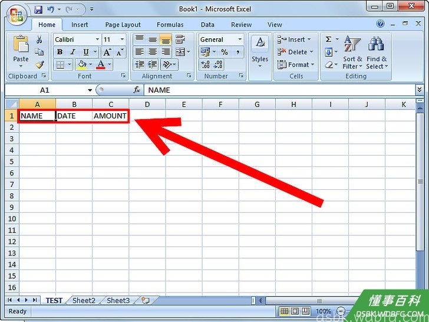Click Increase Decimal
Screen dimensions: 429x322
[205, 65]
